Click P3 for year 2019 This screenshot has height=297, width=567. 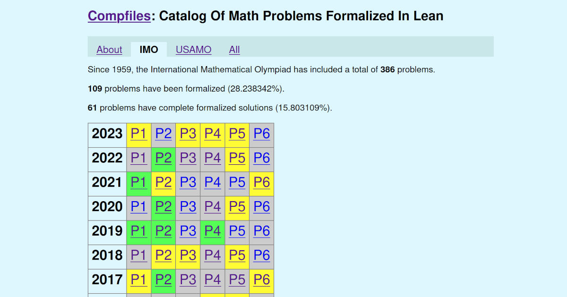(188, 231)
